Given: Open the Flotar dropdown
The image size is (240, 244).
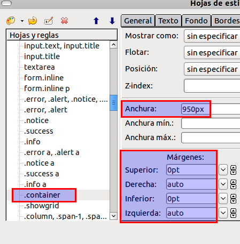Looking at the screenshot, I should [x=212, y=53].
